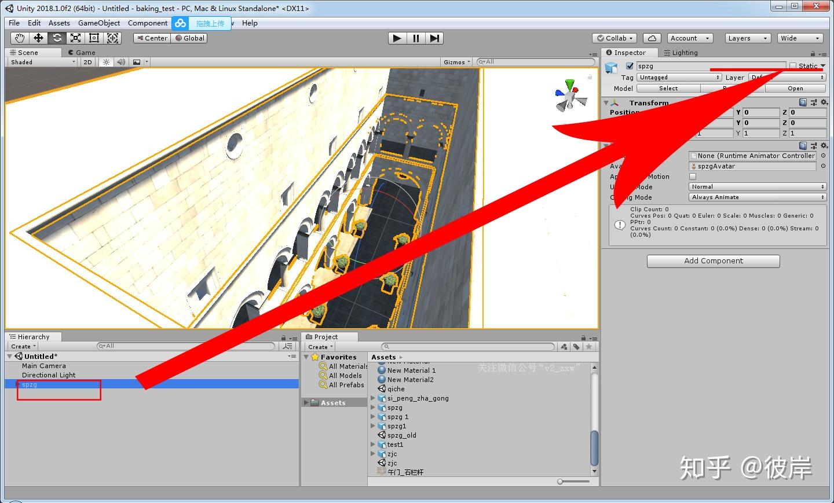
Task: Toggle Scene view audio
Action: [x=121, y=62]
